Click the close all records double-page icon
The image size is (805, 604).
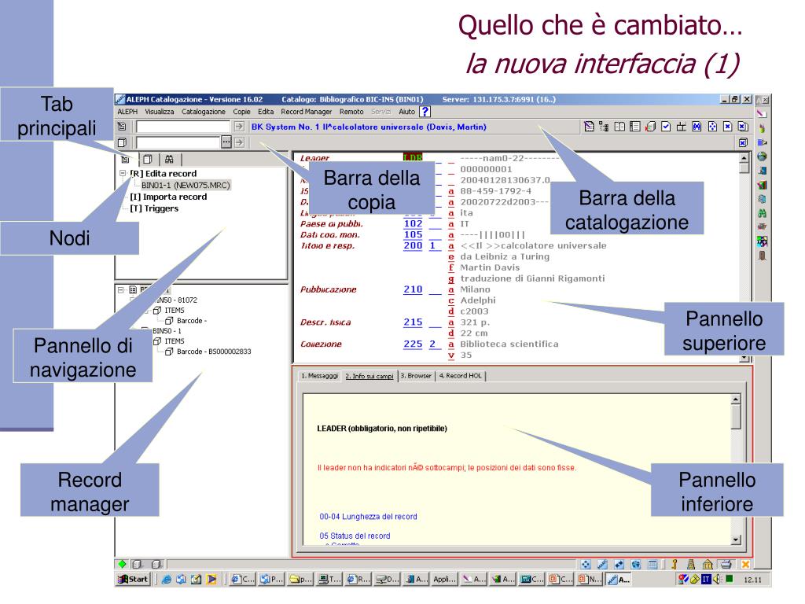[x=743, y=127]
